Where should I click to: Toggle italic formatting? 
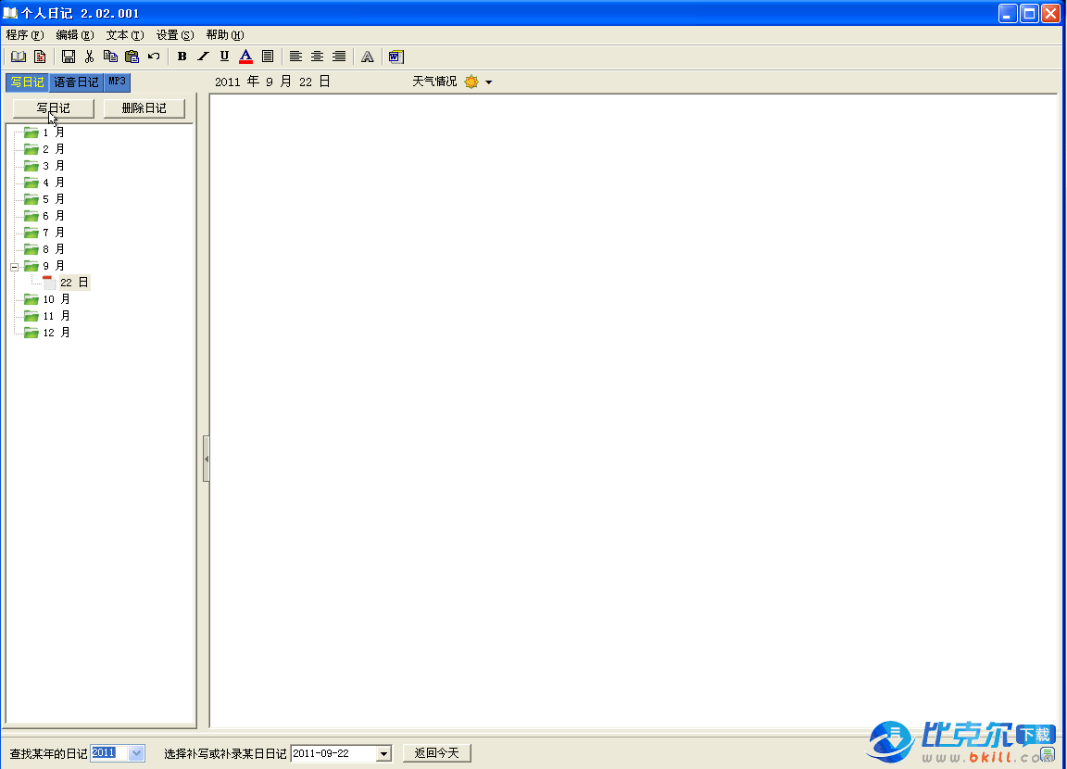(203, 57)
